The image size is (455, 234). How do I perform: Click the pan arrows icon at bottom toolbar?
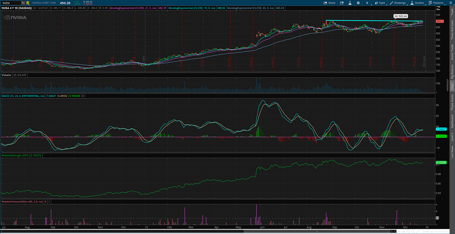click(x=399, y=232)
